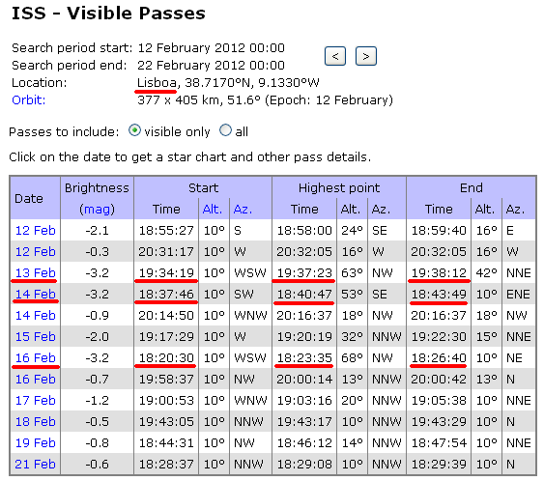544x481 pixels.
Task: Open the 18 Feb pass details
Action: click(35, 422)
